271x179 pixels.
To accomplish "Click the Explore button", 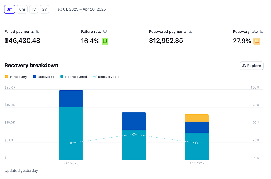I will click(251, 66).
